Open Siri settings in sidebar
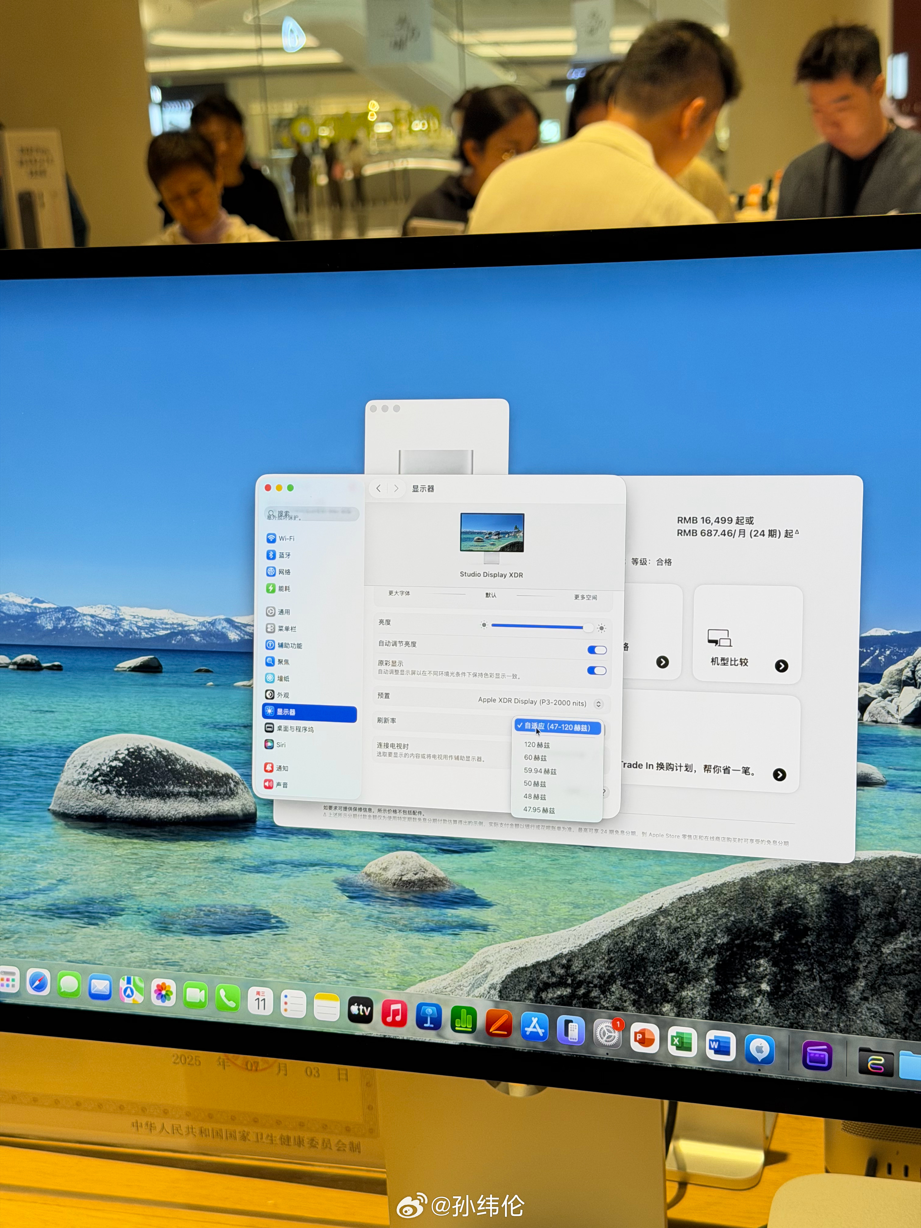The height and width of the screenshot is (1228, 921). (x=281, y=745)
